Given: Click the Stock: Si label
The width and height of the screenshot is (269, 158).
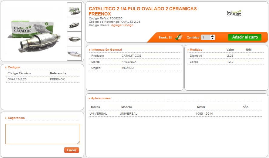Looking at the screenshot, I should (165, 37).
